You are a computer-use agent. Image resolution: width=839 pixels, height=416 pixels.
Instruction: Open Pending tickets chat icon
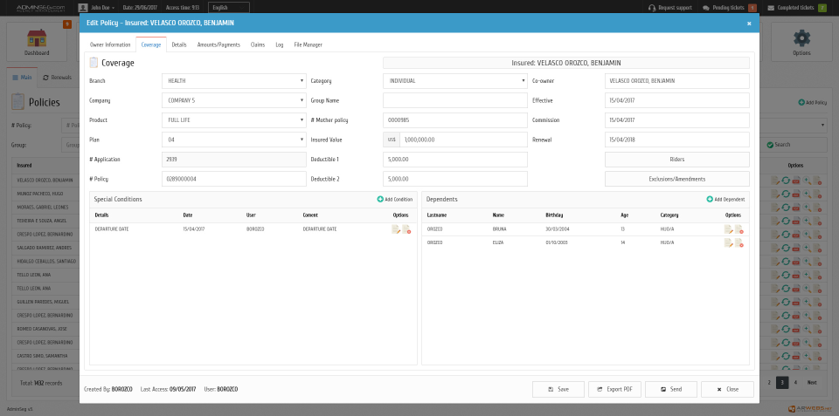706,8
